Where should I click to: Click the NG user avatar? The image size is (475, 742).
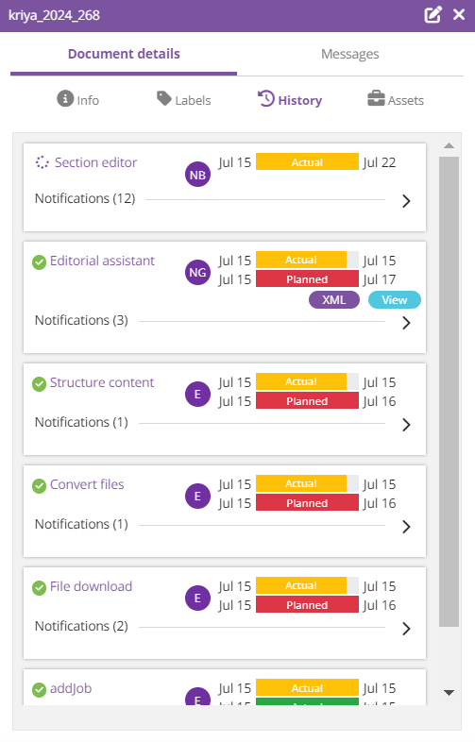[197, 272]
